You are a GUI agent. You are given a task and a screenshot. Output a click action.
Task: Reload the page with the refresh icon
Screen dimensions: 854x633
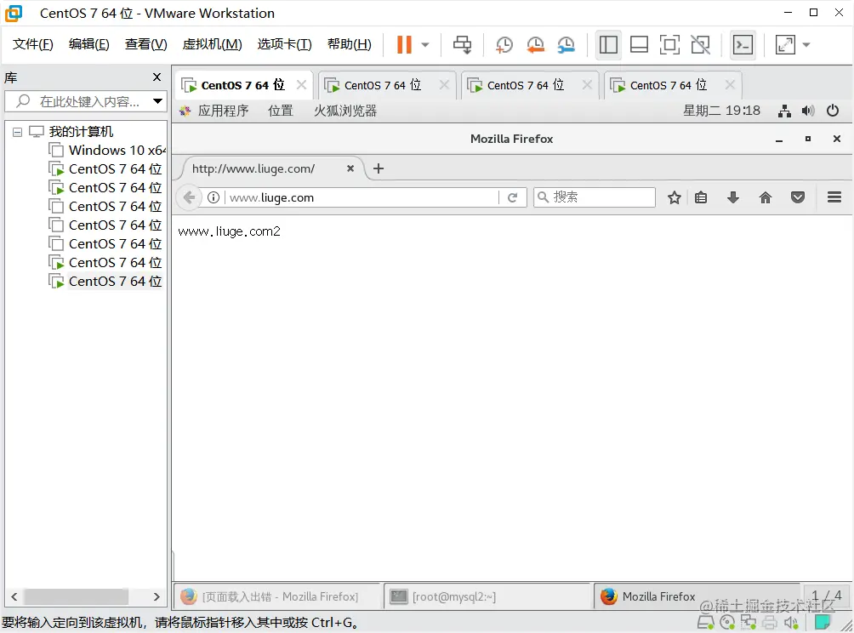[512, 197]
